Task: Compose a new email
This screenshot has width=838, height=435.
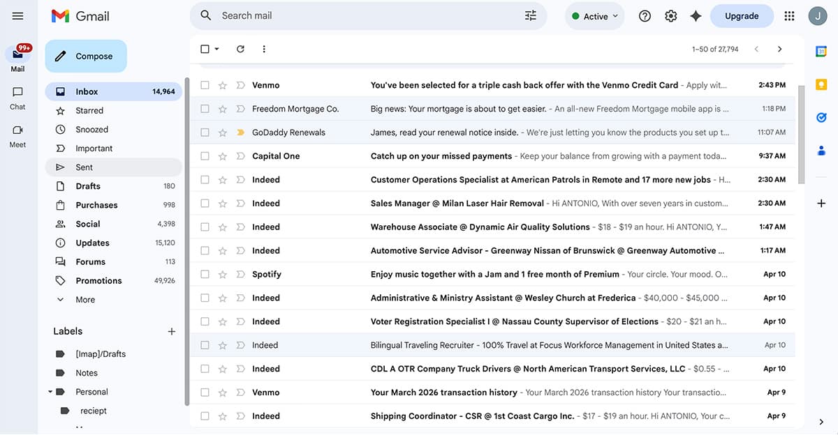Action: click(x=86, y=56)
